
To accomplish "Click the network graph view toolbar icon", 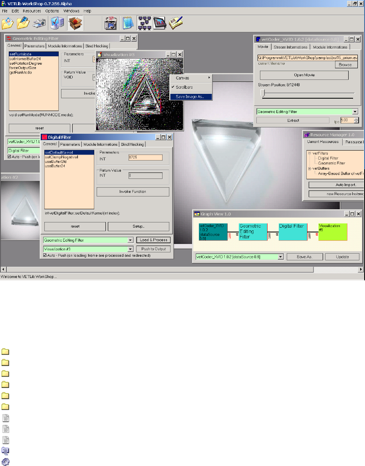I will pyautogui.click(x=145, y=23).
